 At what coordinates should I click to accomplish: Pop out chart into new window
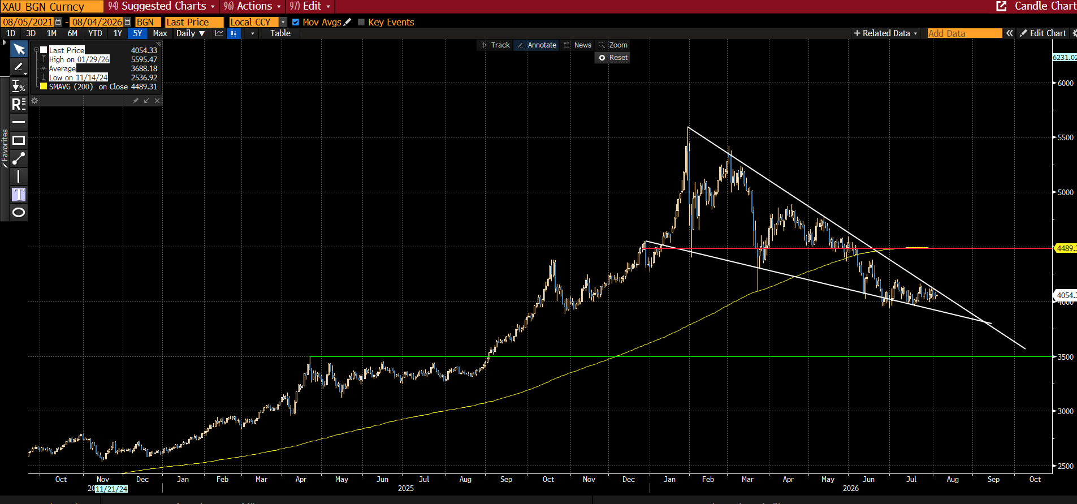[1001, 6]
